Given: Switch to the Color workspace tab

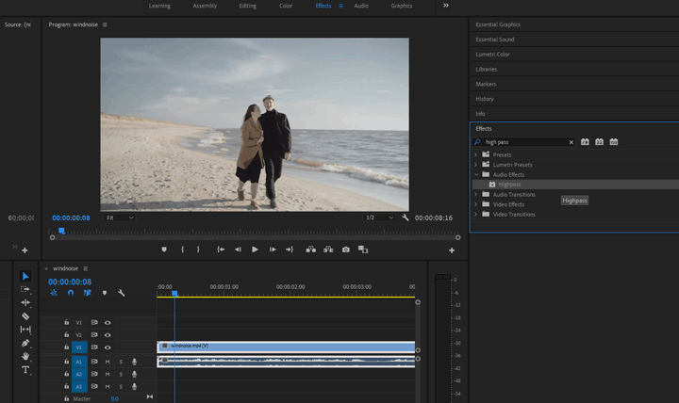Looking at the screenshot, I should (285, 6).
